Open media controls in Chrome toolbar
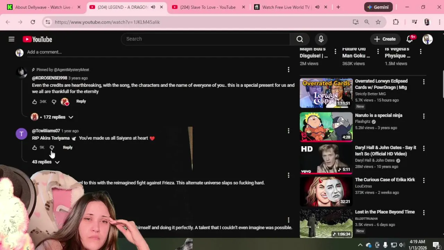Screen dimensions: 444x250 (x=414, y=22)
